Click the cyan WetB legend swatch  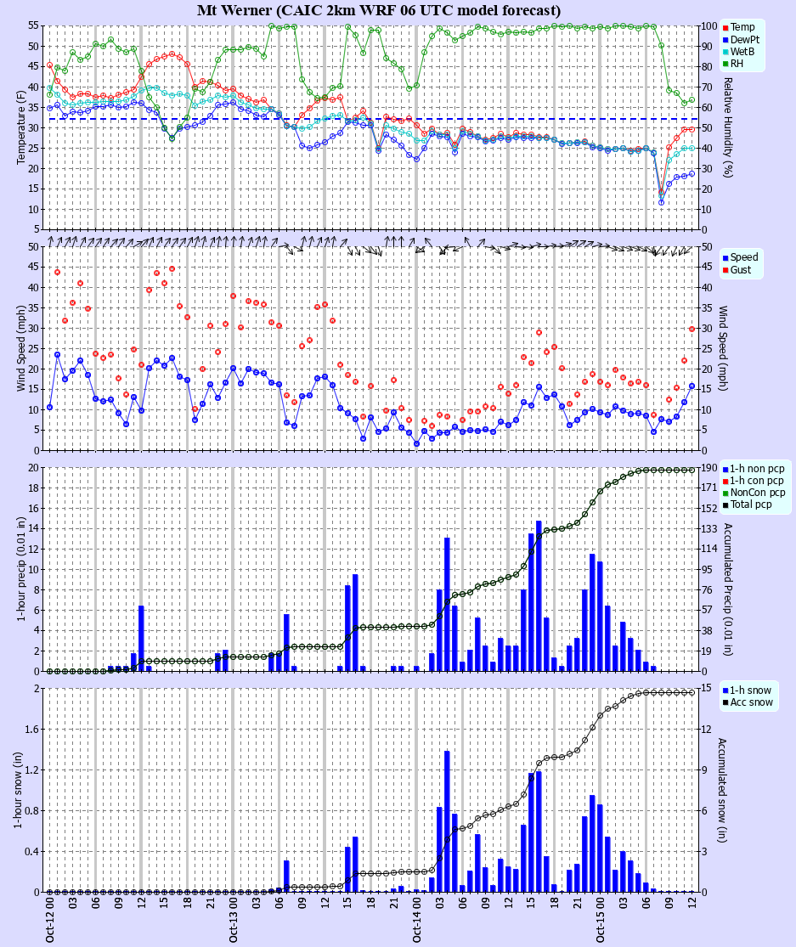click(x=725, y=52)
